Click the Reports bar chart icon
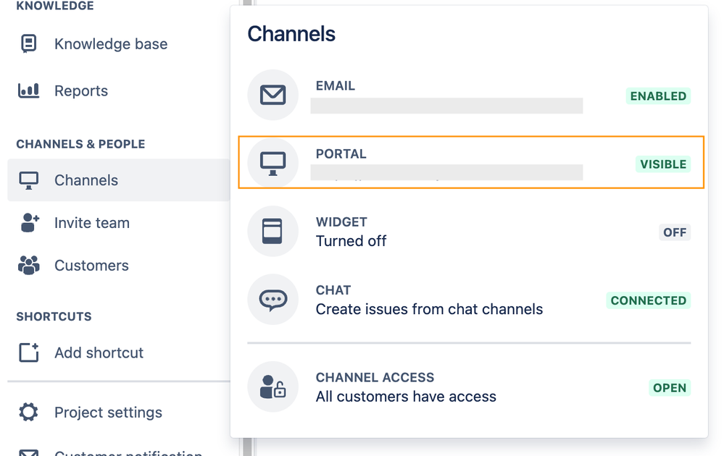Screen dimensions: 724x456 pos(28,90)
